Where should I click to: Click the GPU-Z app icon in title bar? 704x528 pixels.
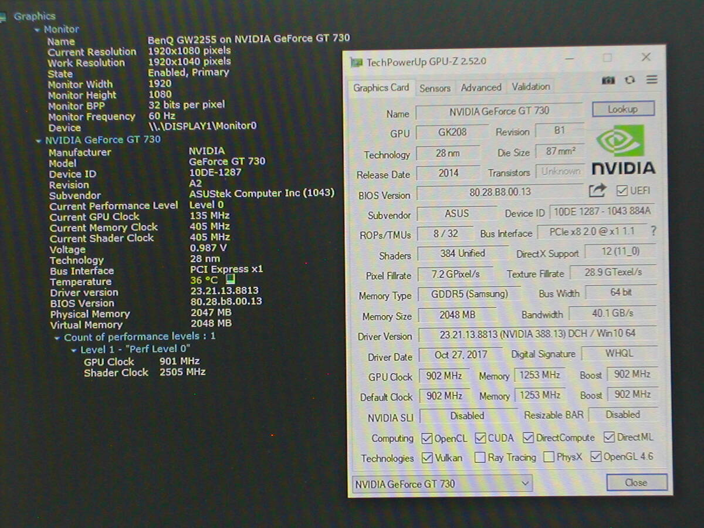point(356,62)
